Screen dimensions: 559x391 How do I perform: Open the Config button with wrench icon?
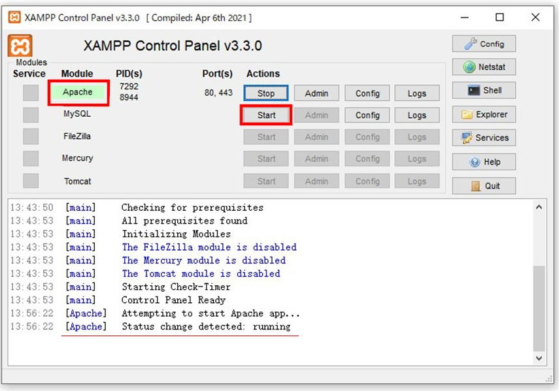(x=484, y=44)
